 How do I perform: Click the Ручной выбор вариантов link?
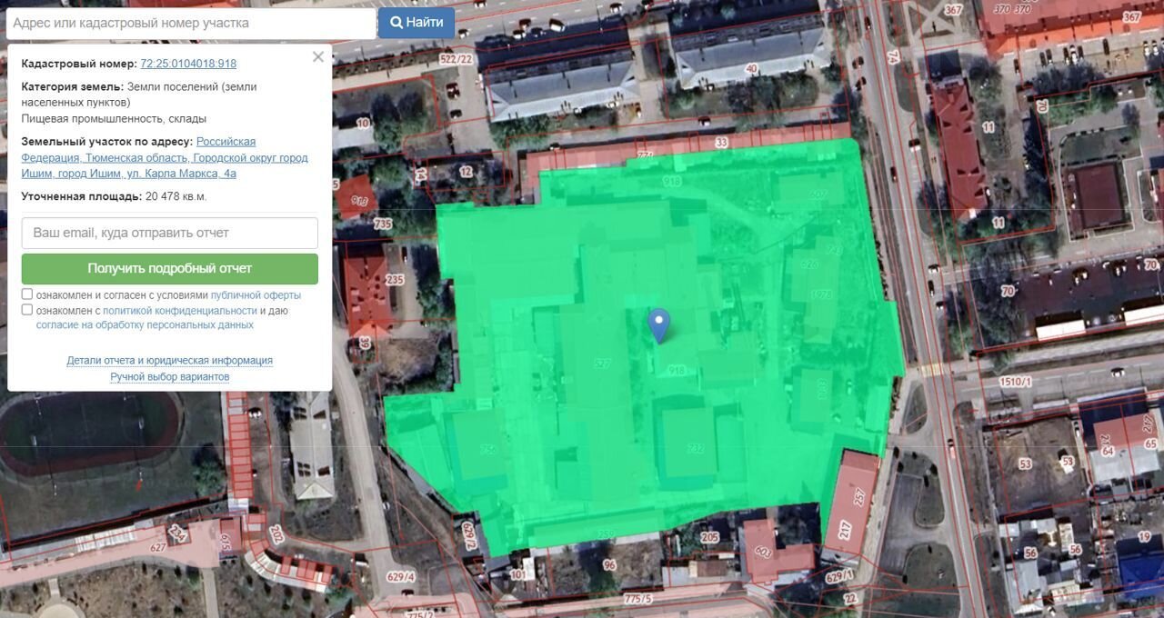pos(170,377)
